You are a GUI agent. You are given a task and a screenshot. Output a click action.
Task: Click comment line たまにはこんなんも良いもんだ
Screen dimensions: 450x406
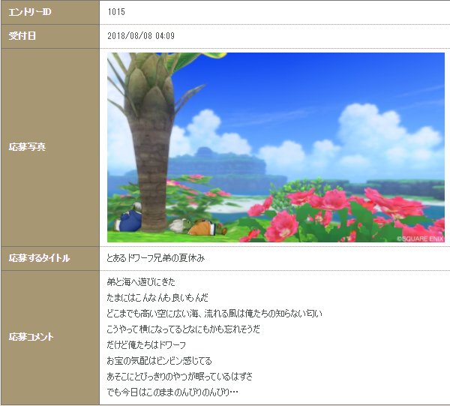click(157, 298)
